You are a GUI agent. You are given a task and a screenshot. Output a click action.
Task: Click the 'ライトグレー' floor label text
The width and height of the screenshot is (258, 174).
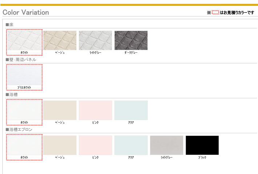pyautogui.click(x=96, y=53)
